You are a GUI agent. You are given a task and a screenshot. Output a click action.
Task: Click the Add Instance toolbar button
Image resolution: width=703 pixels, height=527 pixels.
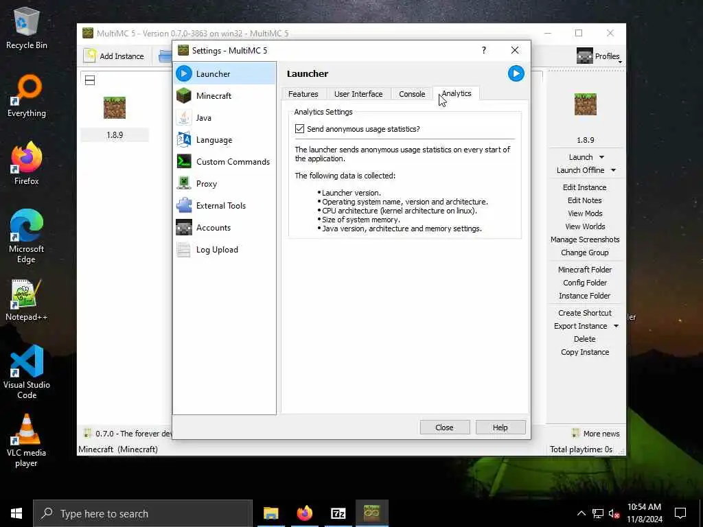[115, 56]
